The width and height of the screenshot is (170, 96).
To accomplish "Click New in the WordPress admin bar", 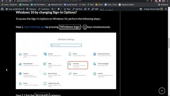I will tap(67, 9).
